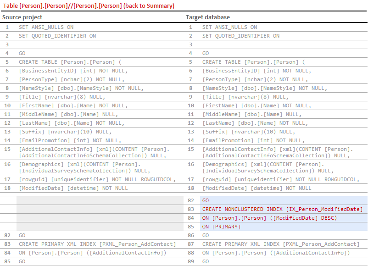Click 'GO' on target line 4
Image resolution: width=368 pixels, height=266 pixels.
[206, 53]
